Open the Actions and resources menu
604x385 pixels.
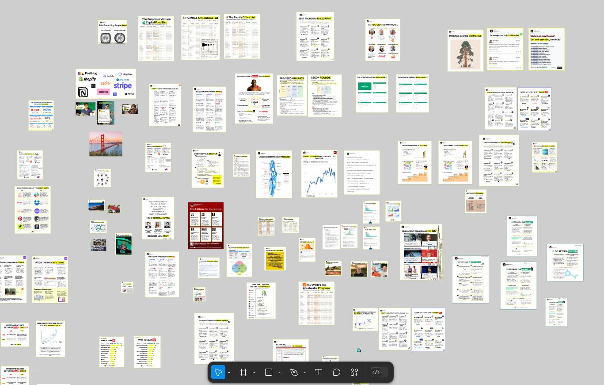[x=354, y=372]
